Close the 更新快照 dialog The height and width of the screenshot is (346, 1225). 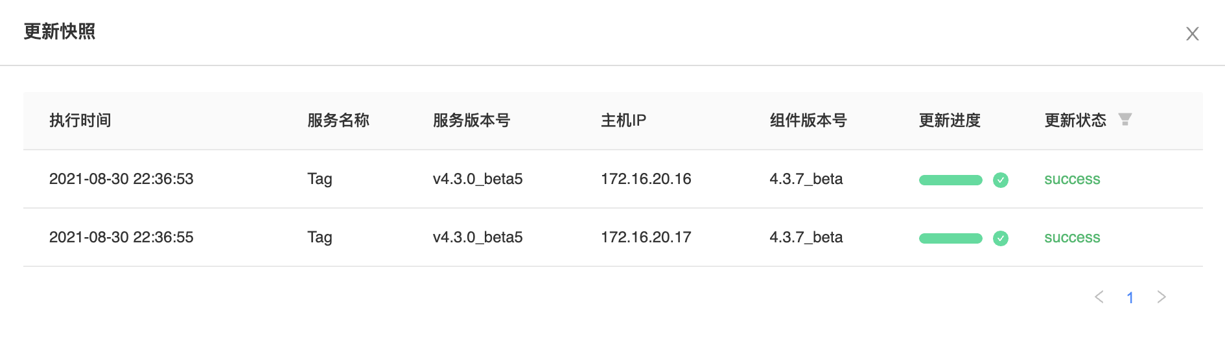tap(1192, 34)
